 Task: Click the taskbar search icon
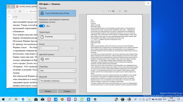click(x=10, y=99)
